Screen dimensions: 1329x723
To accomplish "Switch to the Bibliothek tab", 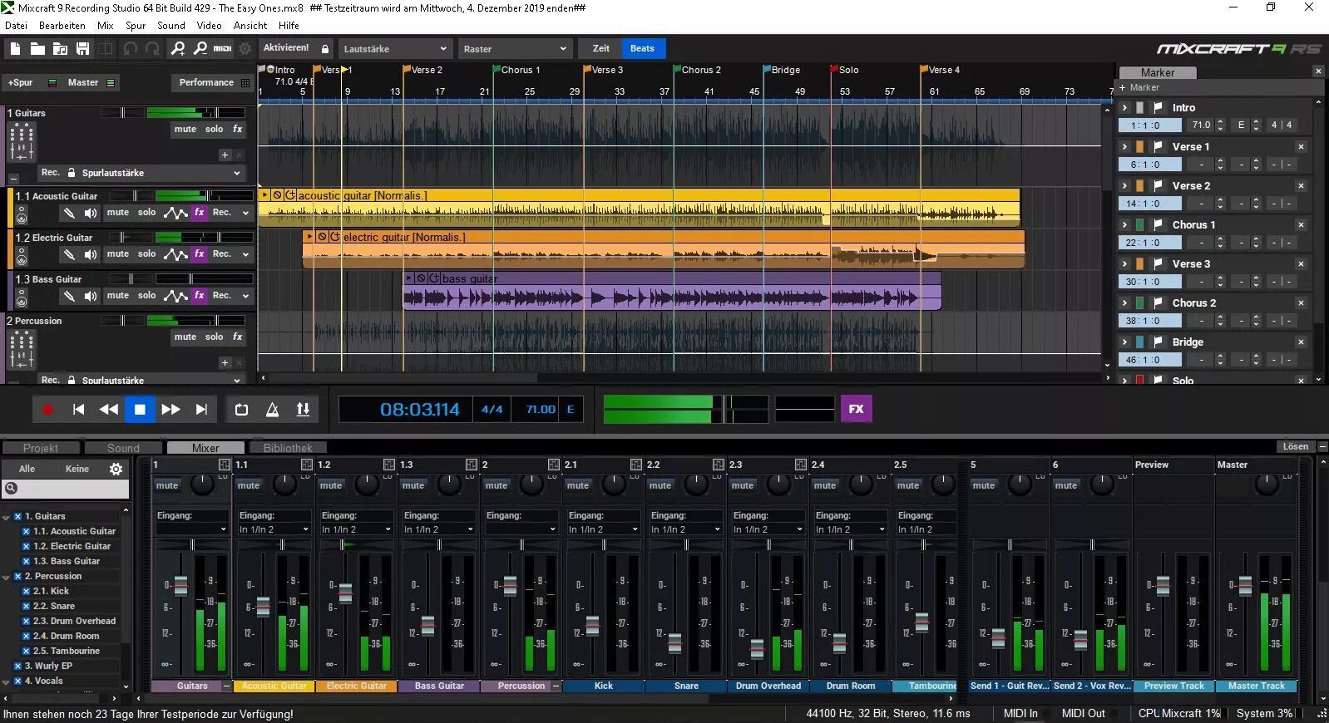I will 288,447.
